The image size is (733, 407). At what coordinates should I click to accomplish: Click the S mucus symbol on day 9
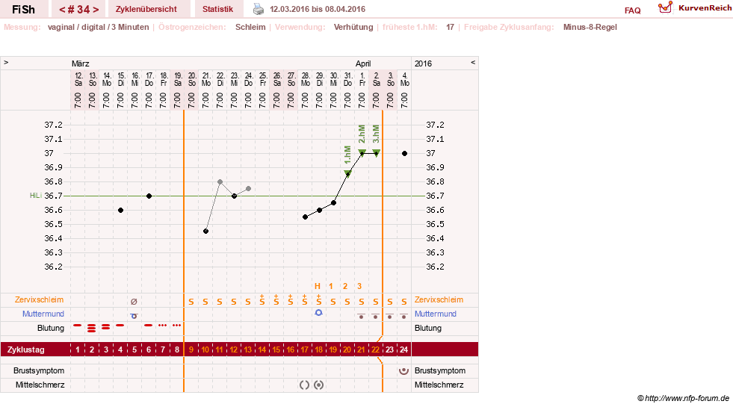point(191,302)
